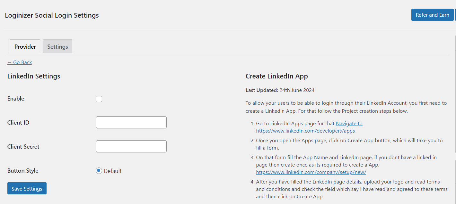Click the Go Back link
Image resolution: width=456 pixels, height=204 pixels.
[20, 62]
